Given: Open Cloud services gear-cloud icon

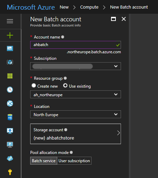Looking at the screenshot, I should tap(10, 158).
